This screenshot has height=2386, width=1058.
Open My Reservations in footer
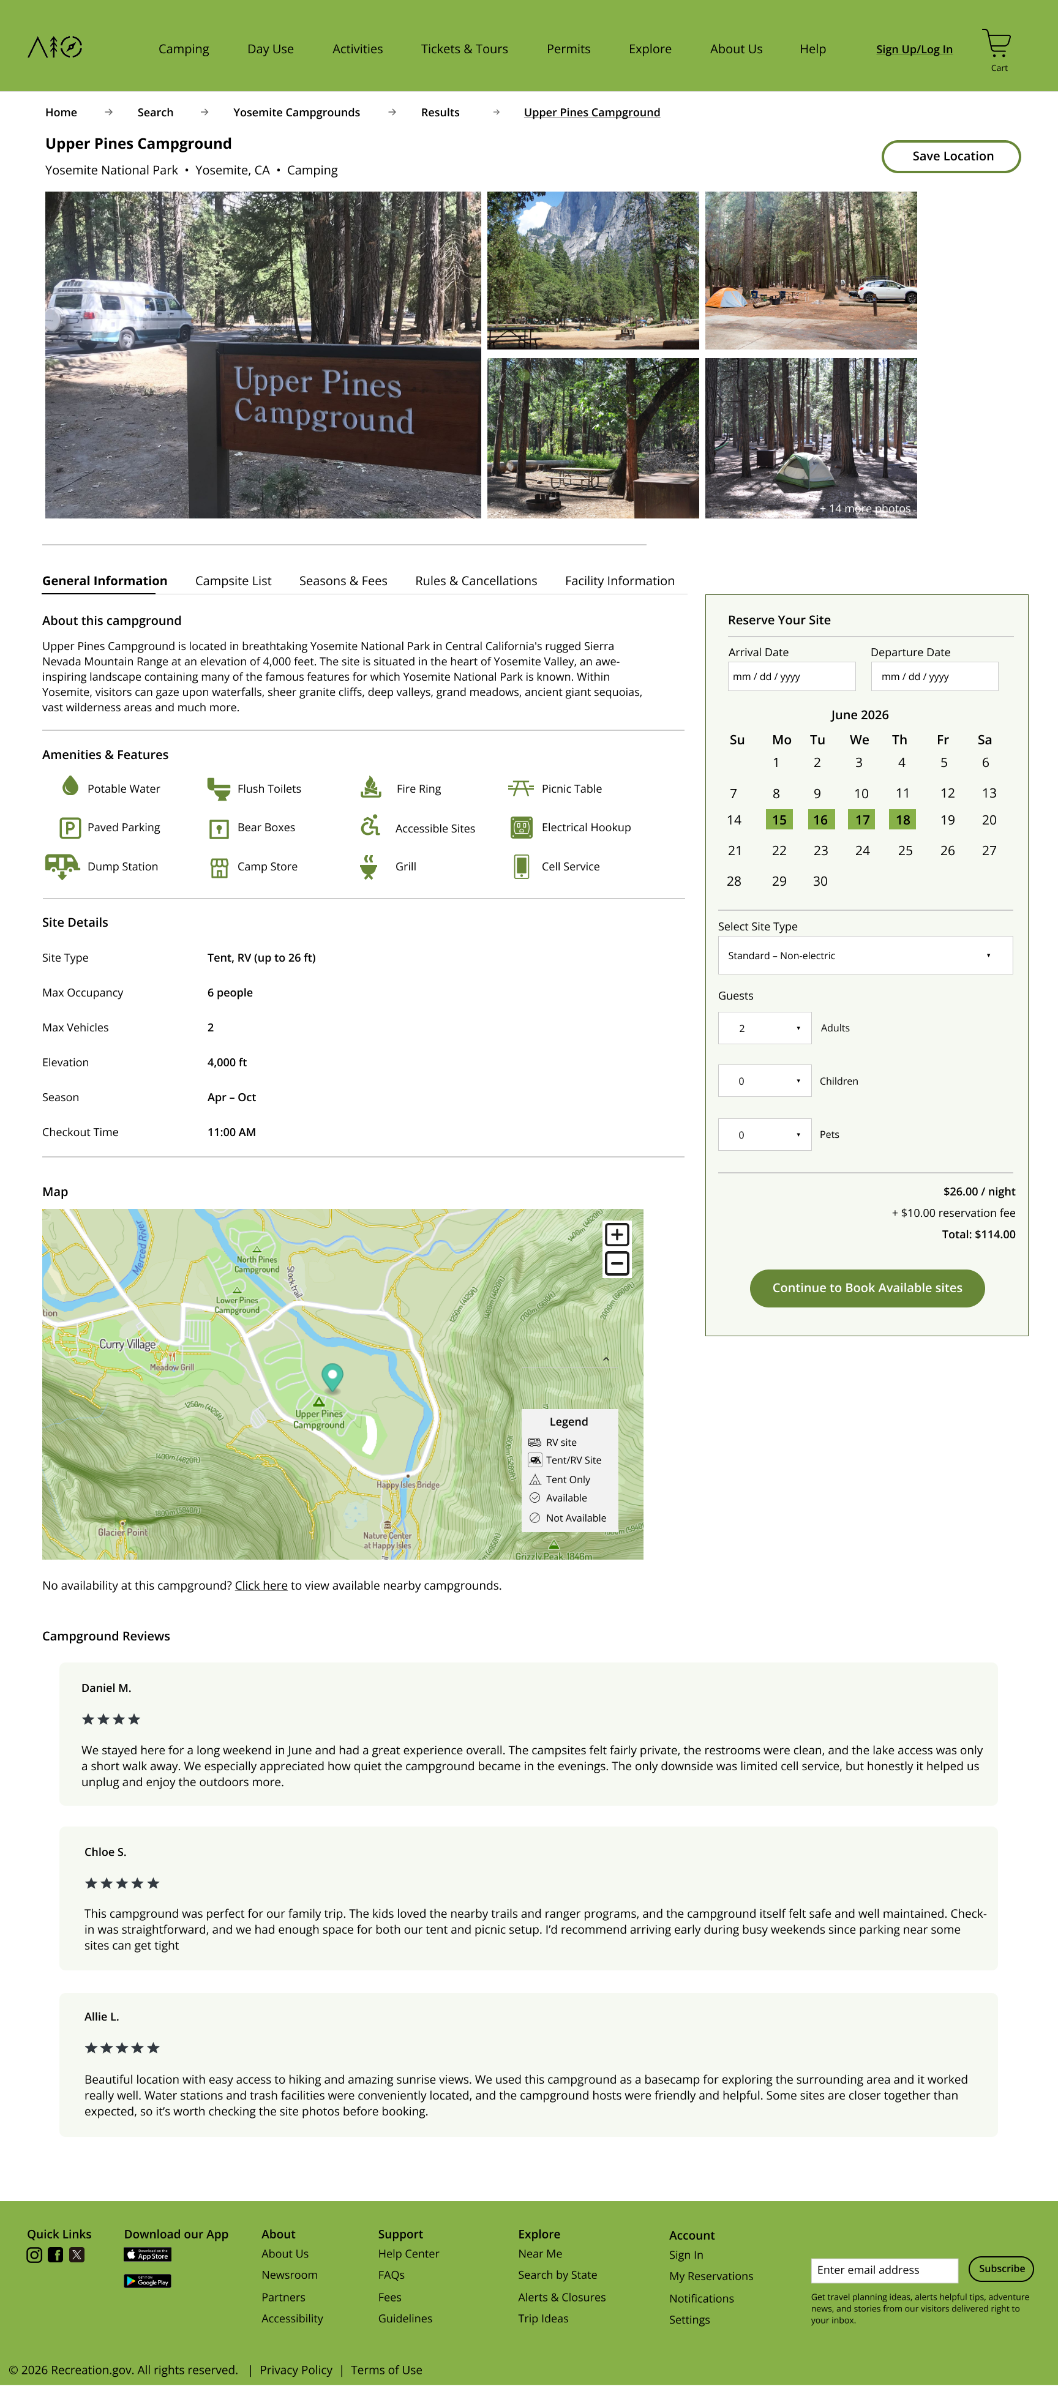tap(711, 2276)
